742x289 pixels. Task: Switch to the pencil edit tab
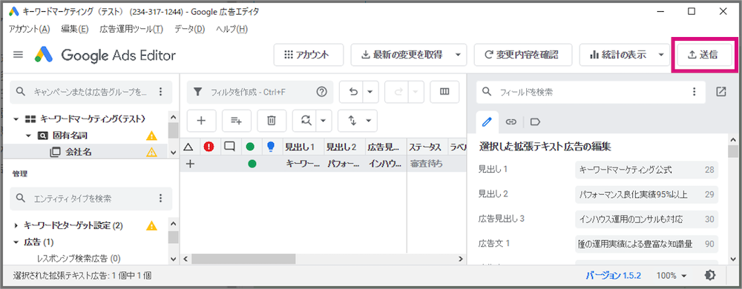tap(487, 122)
